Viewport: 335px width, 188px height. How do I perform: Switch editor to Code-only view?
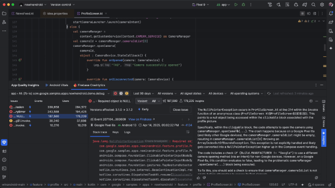tap(302, 13)
